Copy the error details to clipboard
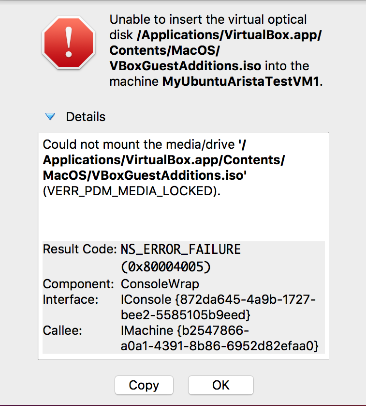 coord(144,385)
